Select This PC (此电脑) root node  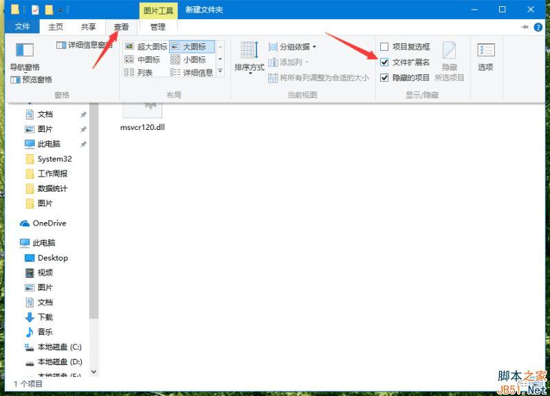coord(43,243)
